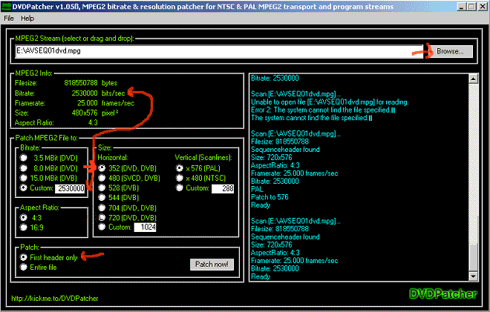Select horizontal size 704 (DVD, DVB)

[x=102, y=208]
